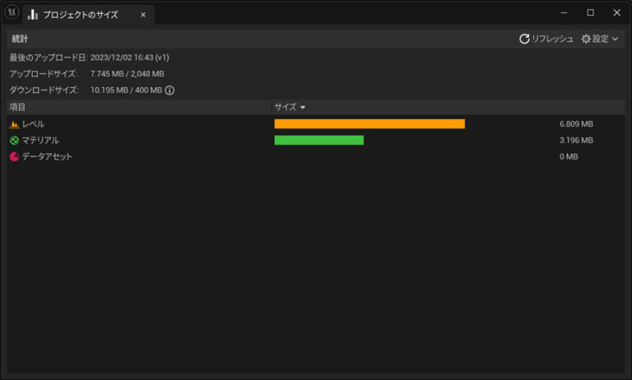632x380 pixels.
Task: Click the bar chart icon on the tab
Action: (33, 15)
